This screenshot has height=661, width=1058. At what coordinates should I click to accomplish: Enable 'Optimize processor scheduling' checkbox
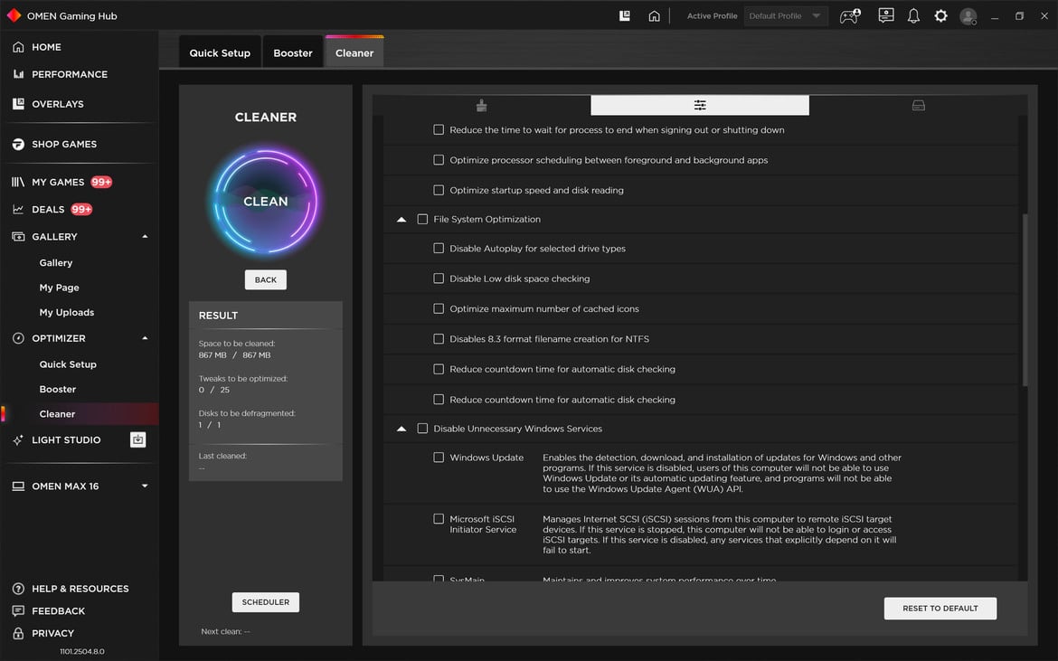[439, 160]
